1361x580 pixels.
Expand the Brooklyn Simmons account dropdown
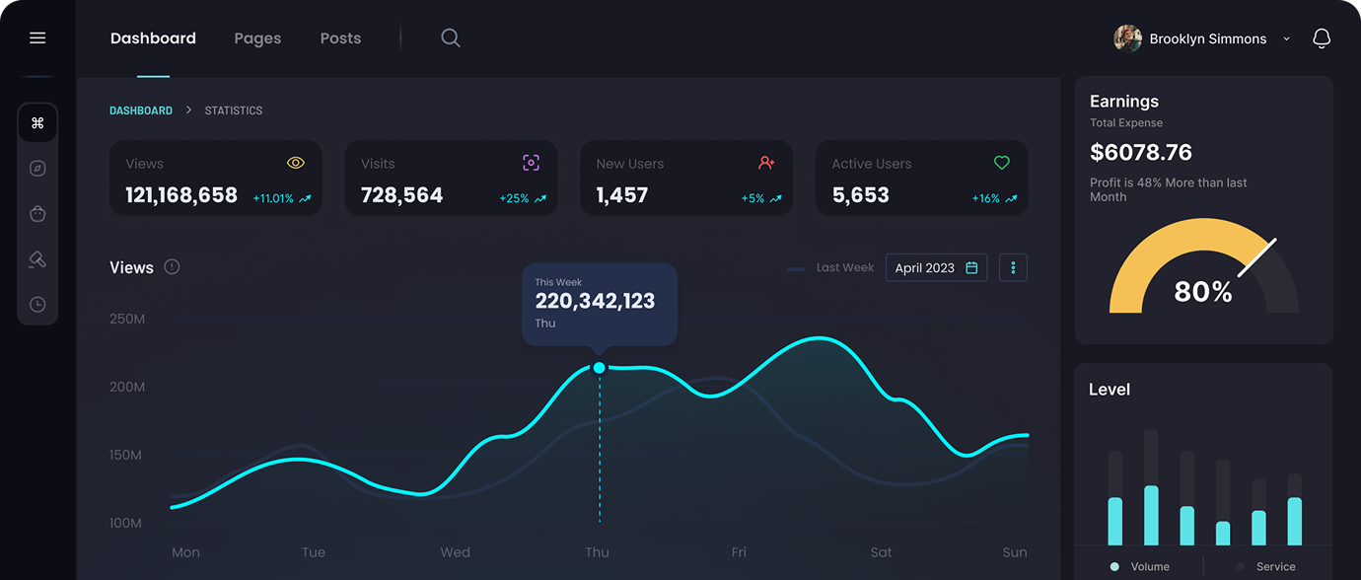pos(1286,39)
